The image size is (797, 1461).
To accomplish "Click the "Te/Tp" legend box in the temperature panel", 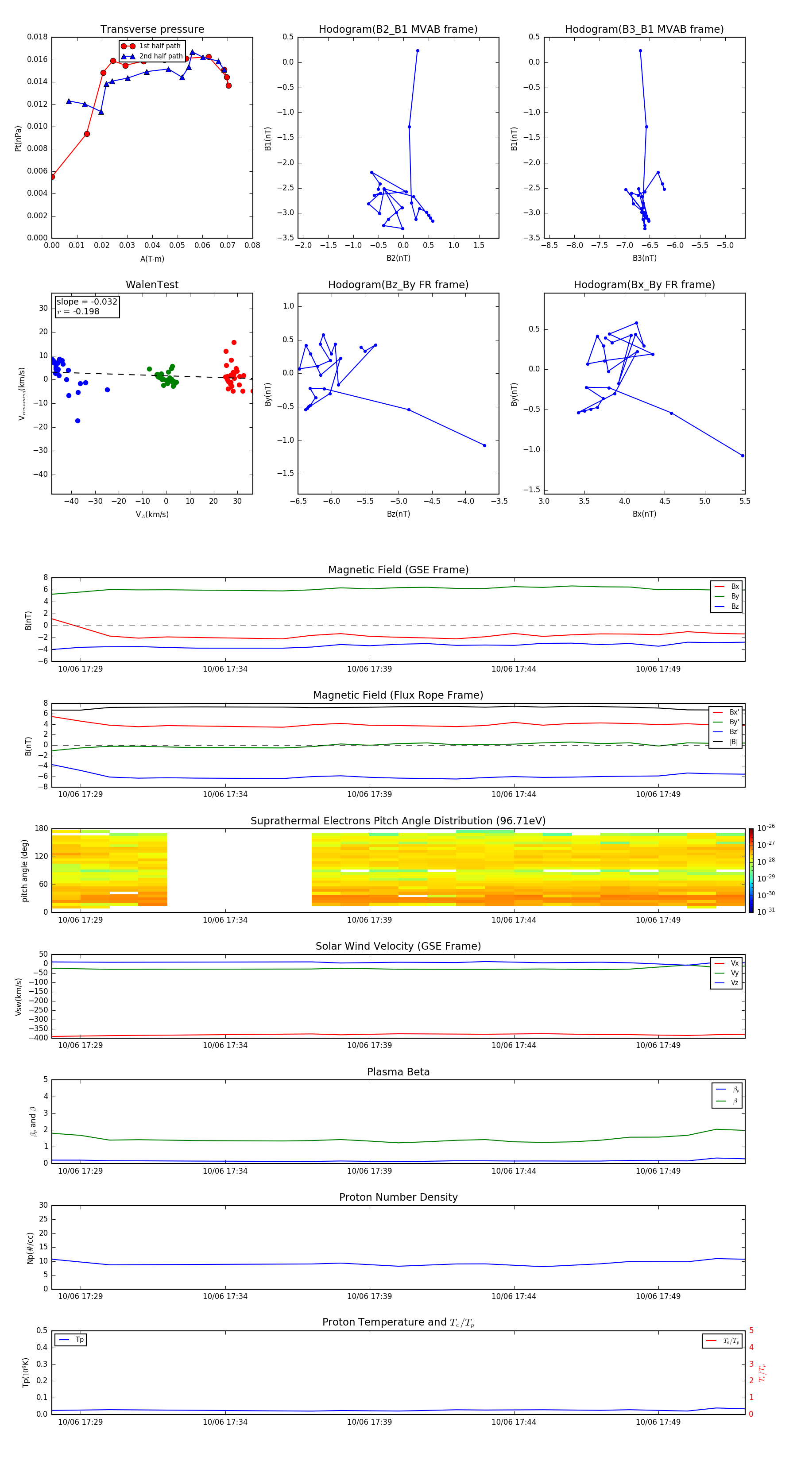I will click(722, 1341).
